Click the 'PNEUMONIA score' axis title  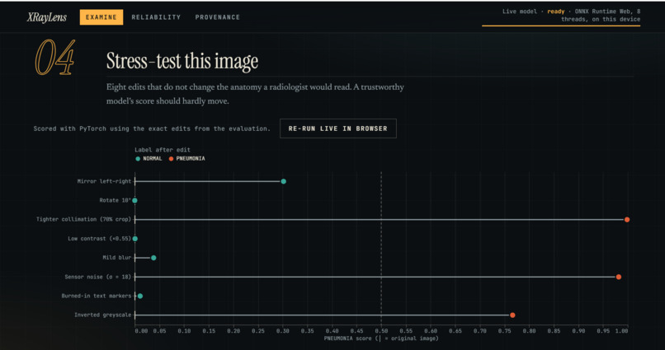pyautogui.click(x=381, y=338)
